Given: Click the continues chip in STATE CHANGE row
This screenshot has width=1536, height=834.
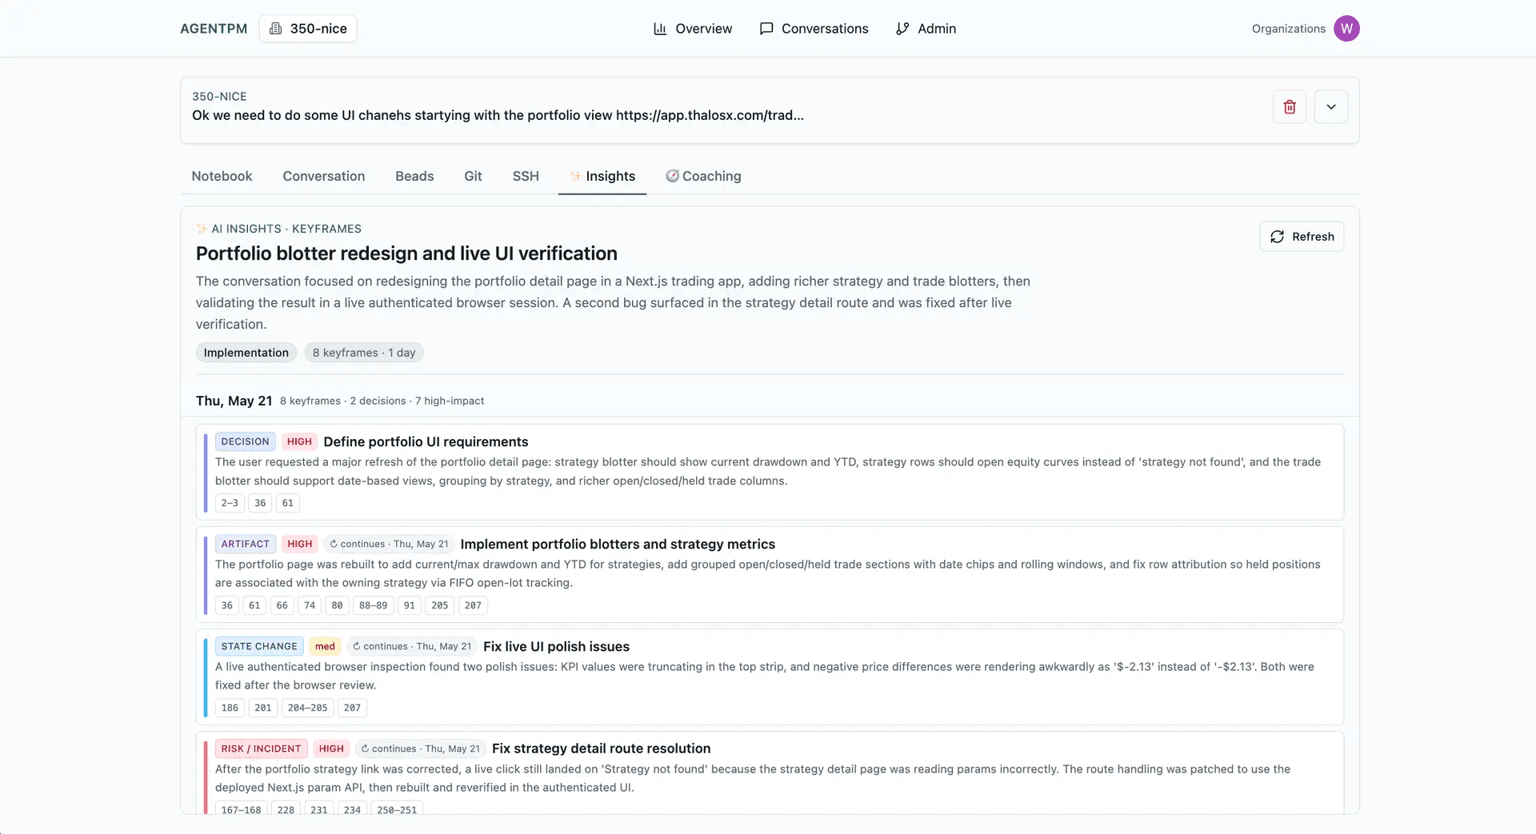Looking at the screenshot, I should tap(412, 646).
